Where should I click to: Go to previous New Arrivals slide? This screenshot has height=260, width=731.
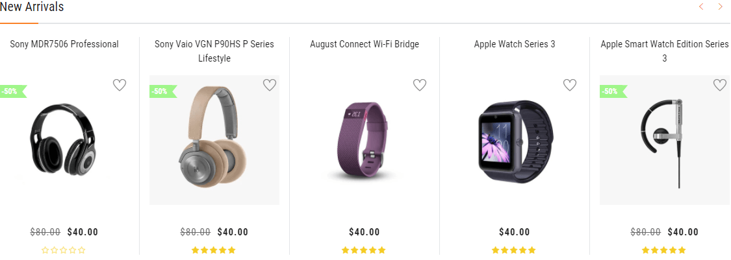click(701, 7)
